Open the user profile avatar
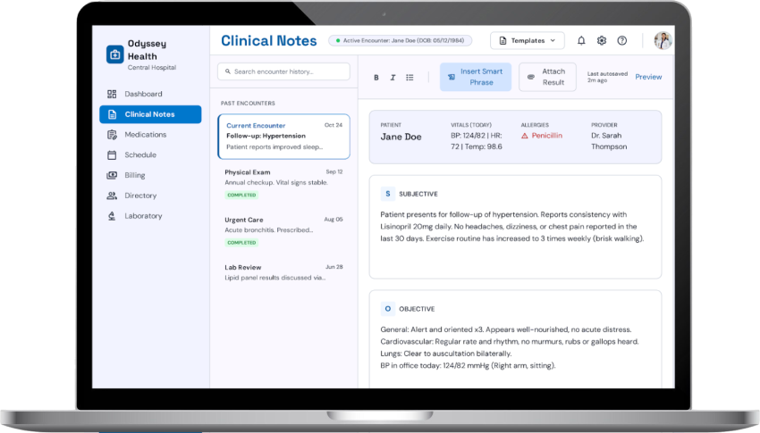This screenshot has width=760, height=433. (663, 41)
